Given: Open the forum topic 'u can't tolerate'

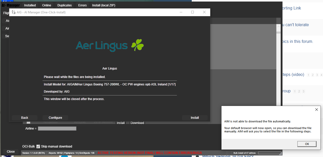Looking at the screenshot, I should click(295, 25).
